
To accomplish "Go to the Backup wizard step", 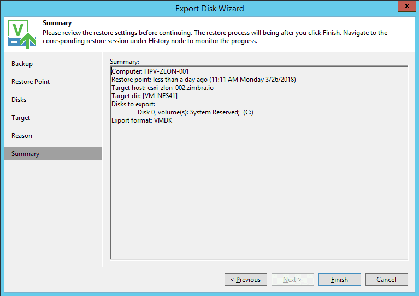I will coord(22,64).
